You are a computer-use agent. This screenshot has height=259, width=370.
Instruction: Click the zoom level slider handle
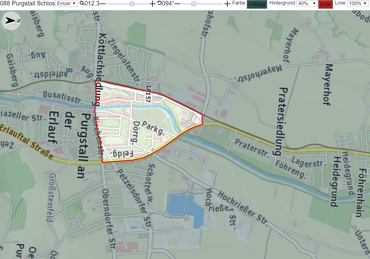132,4
